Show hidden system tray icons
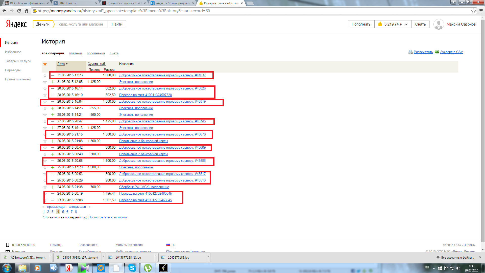Viewport: 485px width, 273px height. click(434, 268)
